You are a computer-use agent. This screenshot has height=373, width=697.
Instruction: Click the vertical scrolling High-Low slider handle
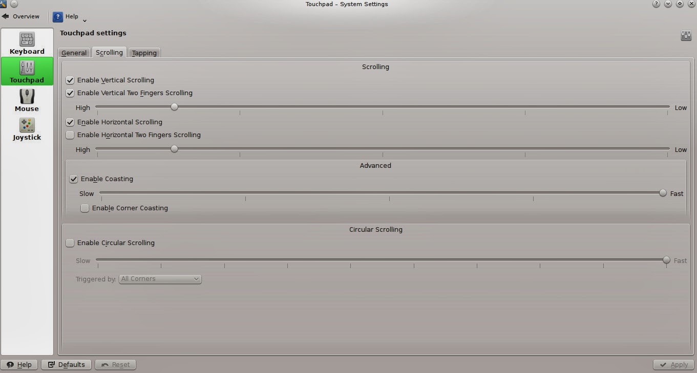tap(175, 107)
